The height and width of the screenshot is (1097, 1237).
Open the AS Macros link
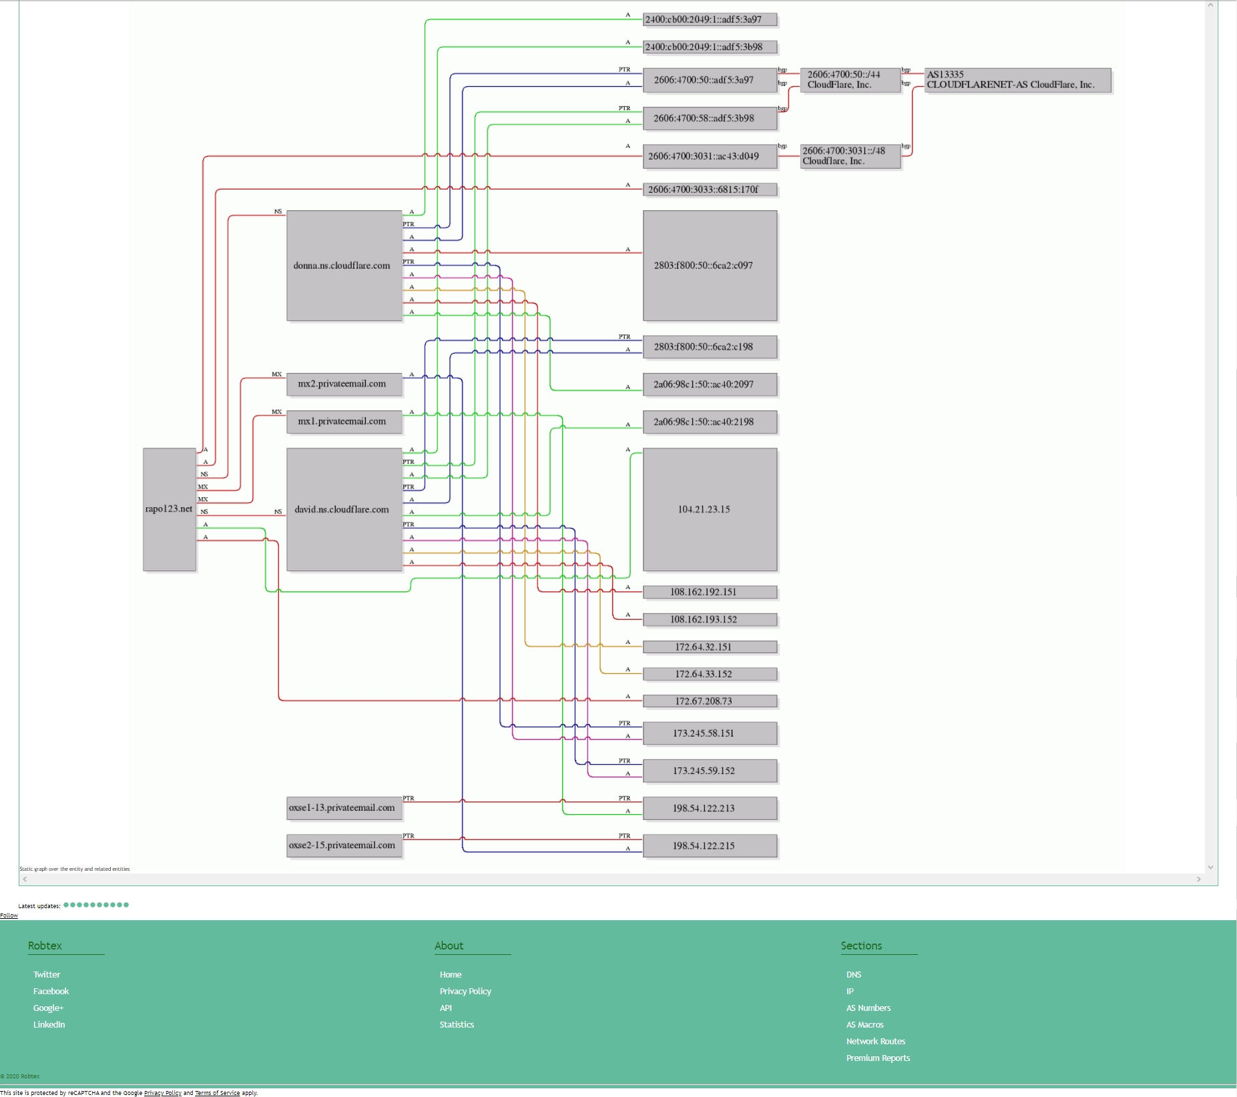[x=865, y=1025]
